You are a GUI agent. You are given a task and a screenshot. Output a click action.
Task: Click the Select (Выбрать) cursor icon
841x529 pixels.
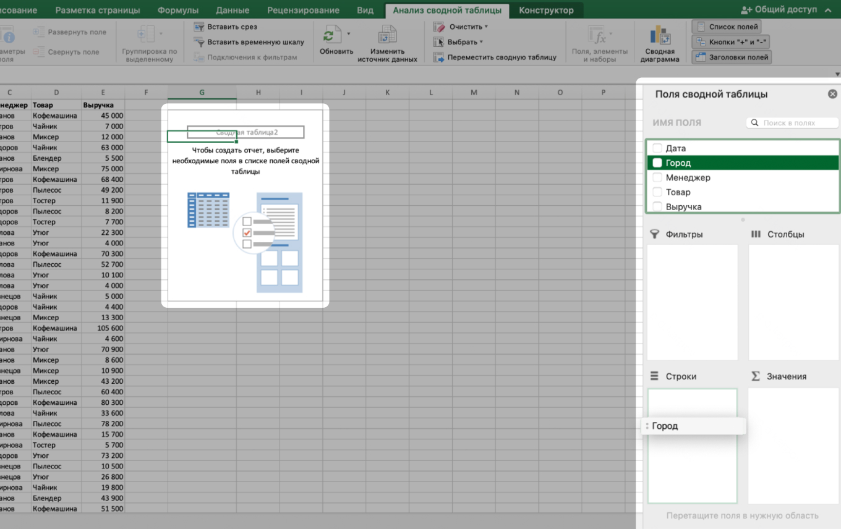(x=439, y=42)
